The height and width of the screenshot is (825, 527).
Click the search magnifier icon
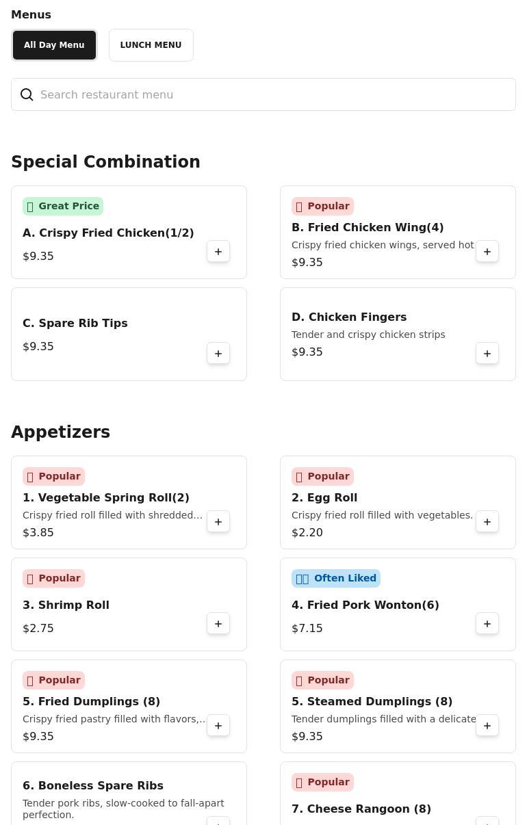coord(27,94)
